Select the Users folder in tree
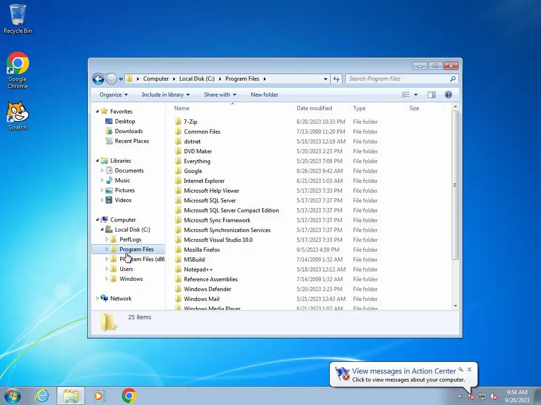Screen dimensions: 541x405 click(126, 269)
